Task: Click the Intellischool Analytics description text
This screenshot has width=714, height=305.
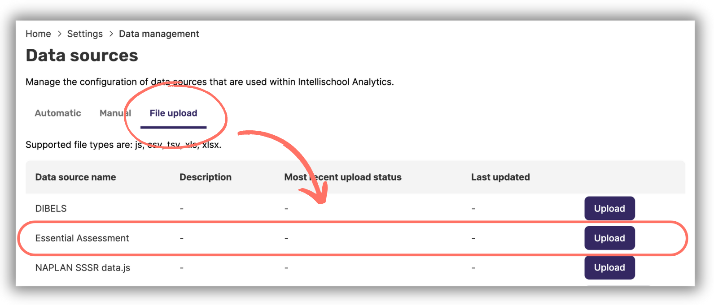Action: click(x=210, y=82)
